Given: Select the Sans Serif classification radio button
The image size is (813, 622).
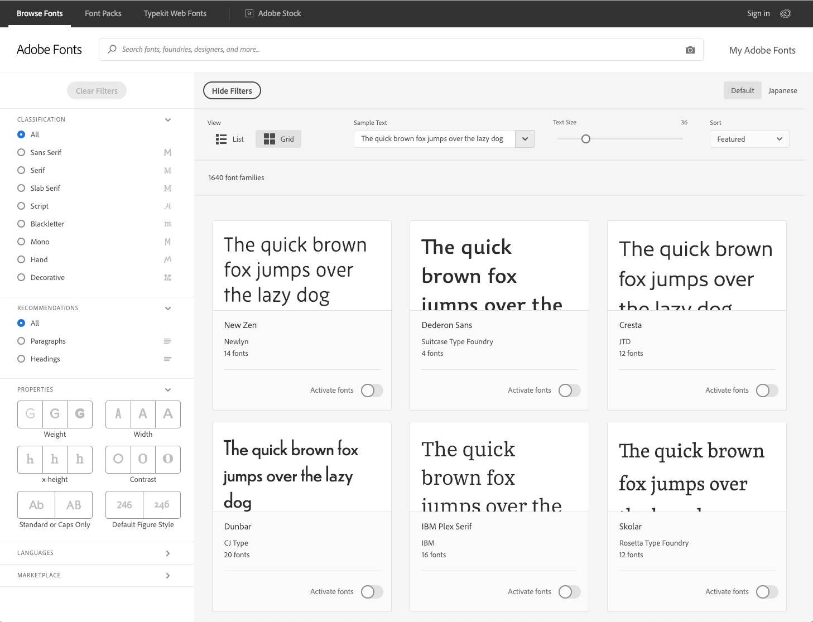Looking at the screenshot, I should (21, 152).
